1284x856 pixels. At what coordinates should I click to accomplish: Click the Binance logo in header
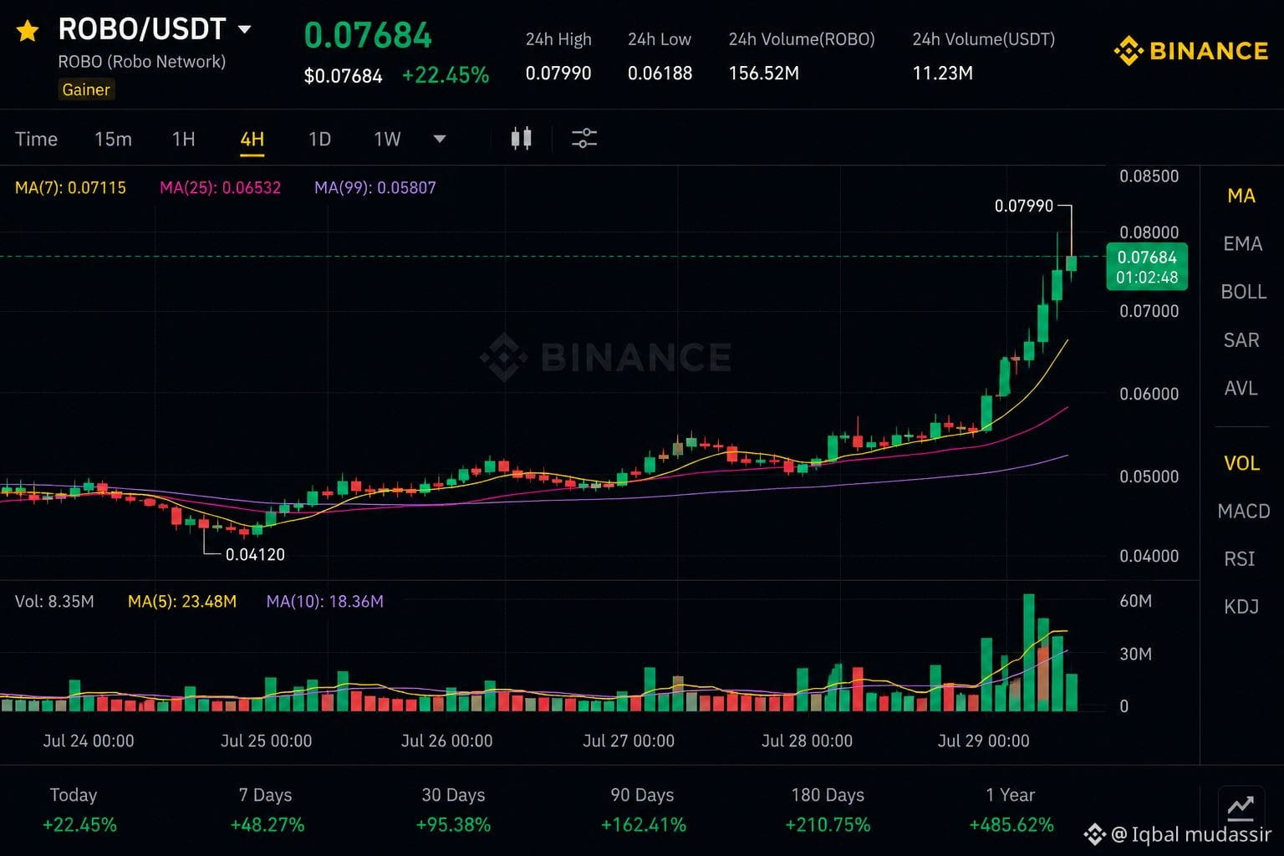(x=1190, y=51)
